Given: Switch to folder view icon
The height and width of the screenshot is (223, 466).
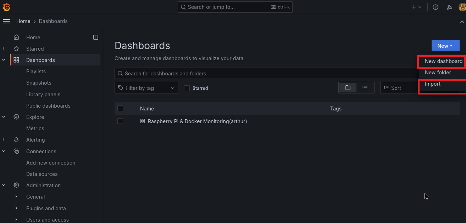Looking at the screenshot, I should pyautogui.click(x=348, y=88).
